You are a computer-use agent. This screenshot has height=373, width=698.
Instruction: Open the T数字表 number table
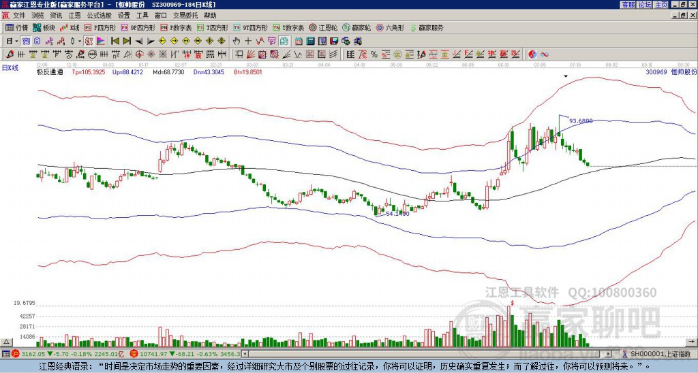[x=288, y=27]
